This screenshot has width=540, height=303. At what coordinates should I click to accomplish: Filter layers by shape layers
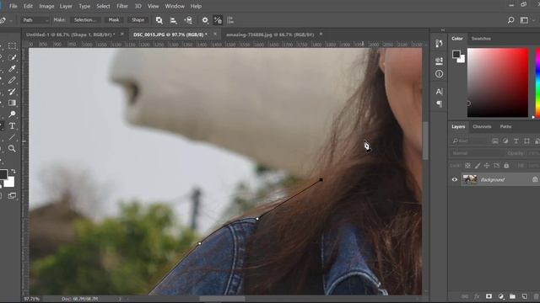click(526, 141)
